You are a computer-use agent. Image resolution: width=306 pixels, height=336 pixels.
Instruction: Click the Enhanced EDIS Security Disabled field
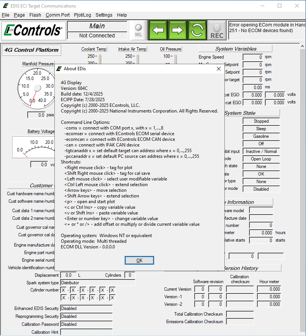[87, 308]
